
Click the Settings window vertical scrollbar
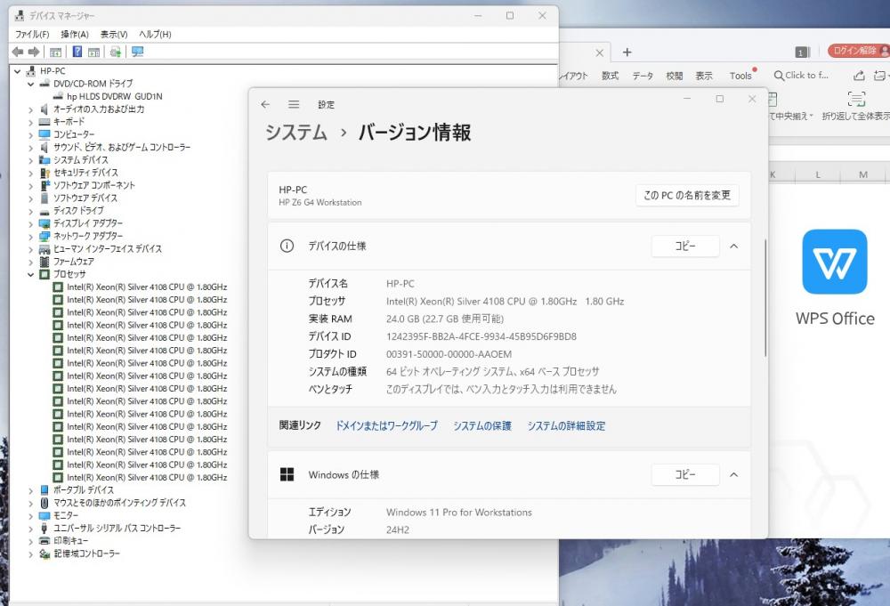click(x=765, y=298)
